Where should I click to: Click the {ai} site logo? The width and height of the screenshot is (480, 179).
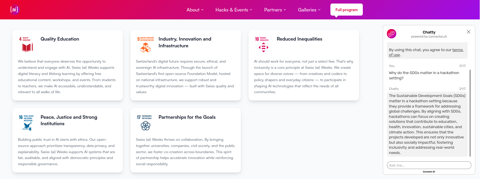(x=14, y=9)
